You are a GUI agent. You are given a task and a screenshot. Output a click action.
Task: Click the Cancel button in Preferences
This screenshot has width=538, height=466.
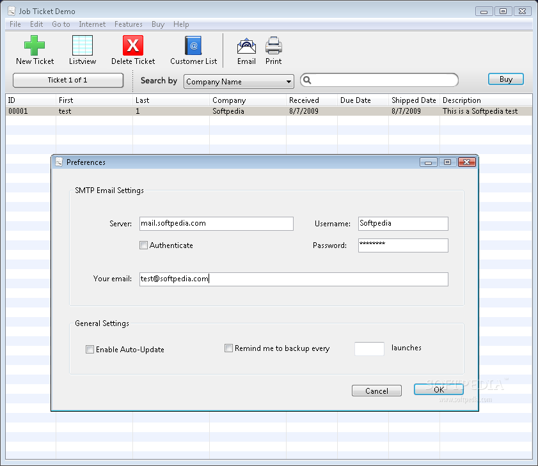(x=376, y=391)
